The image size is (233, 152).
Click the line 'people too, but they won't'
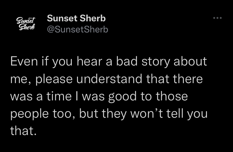(x=109, y=114)
